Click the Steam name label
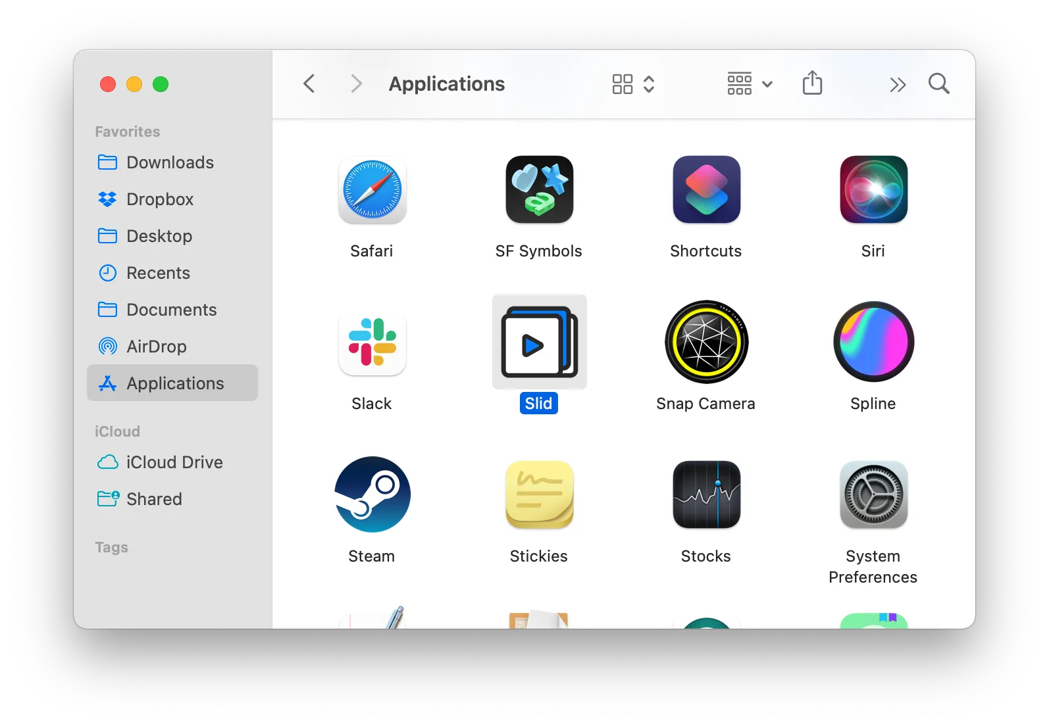Screen dimensions: 1049x726 pyautogui.click(x=372, y=556)
